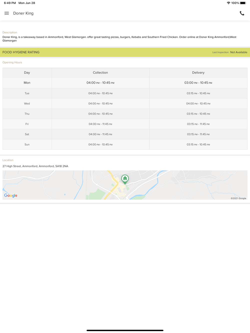Select the Mon row day cell
Screen dimensions: 250x333
click(27, 83)
